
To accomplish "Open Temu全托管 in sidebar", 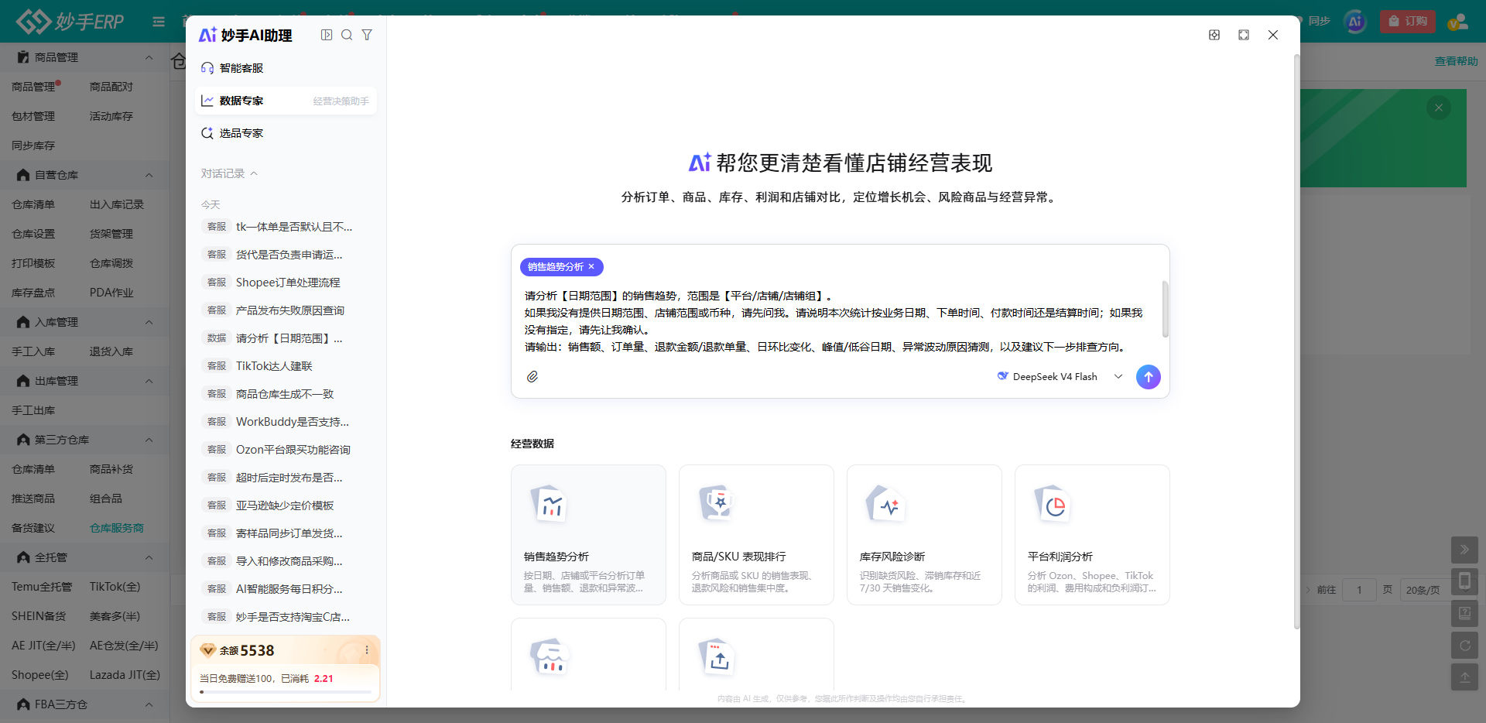I will coord(42,587).
